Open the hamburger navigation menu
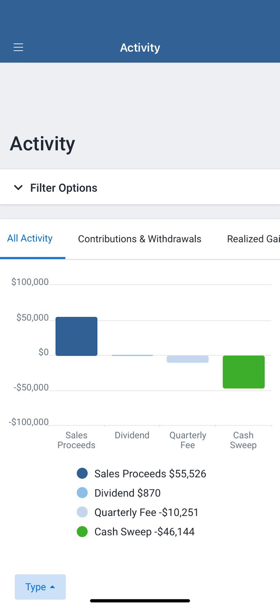280x608 pixels. [x=18, y=47]
